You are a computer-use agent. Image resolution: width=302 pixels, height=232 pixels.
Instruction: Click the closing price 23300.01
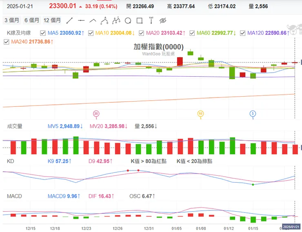pos(62,6)
